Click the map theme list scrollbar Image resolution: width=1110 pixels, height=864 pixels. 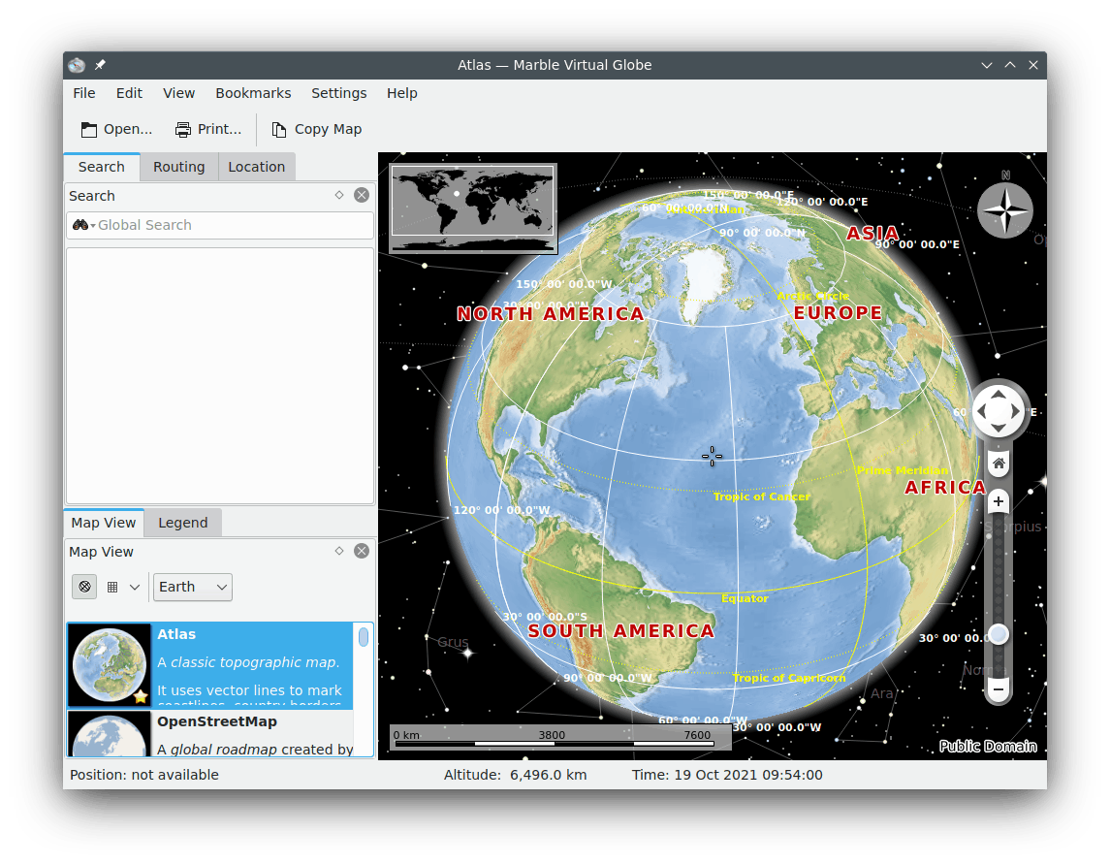364,637
